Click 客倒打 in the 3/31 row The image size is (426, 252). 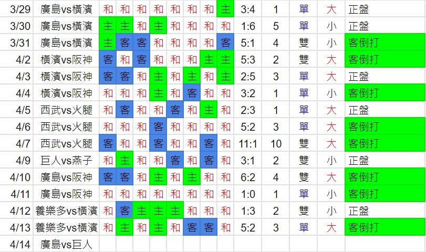click(x=385, y=43)
